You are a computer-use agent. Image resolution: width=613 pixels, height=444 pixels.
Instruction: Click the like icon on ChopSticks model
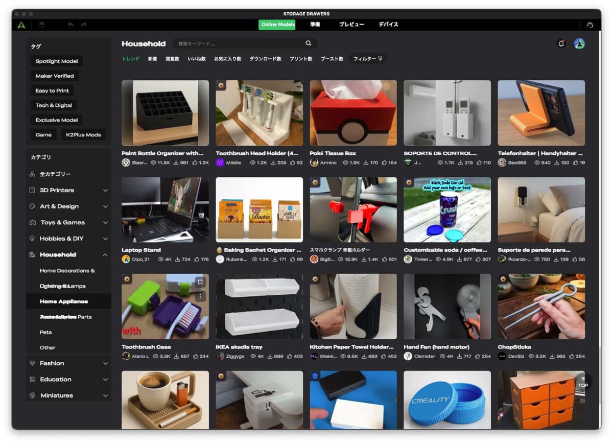[x=572, y=356]
